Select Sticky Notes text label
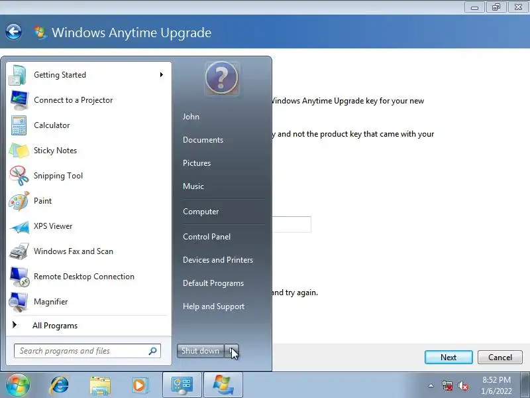This screenshot has height=398, width=530. [x=55, y=151]
